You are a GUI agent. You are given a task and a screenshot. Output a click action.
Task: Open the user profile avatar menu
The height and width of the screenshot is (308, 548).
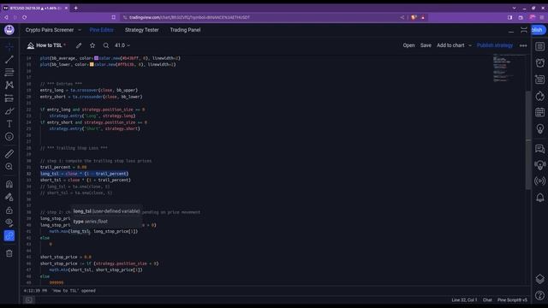9,30
